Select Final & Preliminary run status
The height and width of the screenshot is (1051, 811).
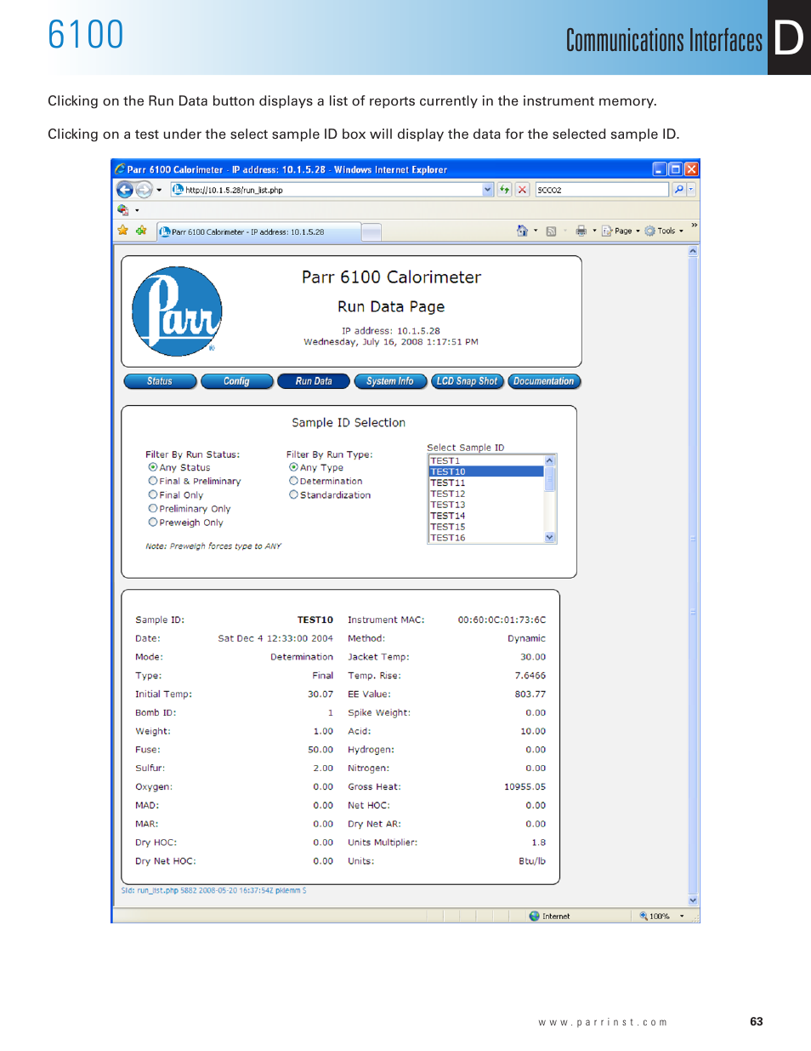pos(152,481)
